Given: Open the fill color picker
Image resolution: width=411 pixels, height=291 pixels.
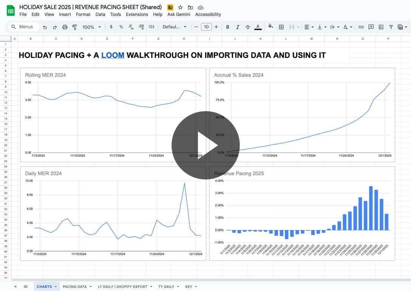Looking at the screenshot, I should tap(270, 27).
